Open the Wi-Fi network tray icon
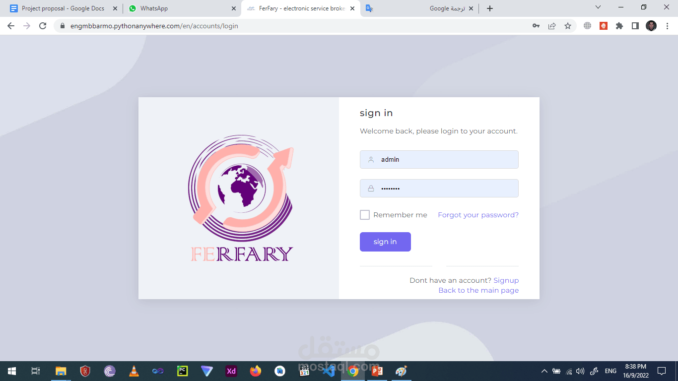678x381 pixels. coord(569,371)
